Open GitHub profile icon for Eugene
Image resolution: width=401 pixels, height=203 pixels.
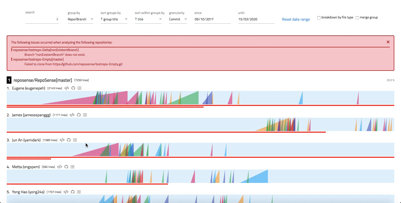(x=73, y=88)
